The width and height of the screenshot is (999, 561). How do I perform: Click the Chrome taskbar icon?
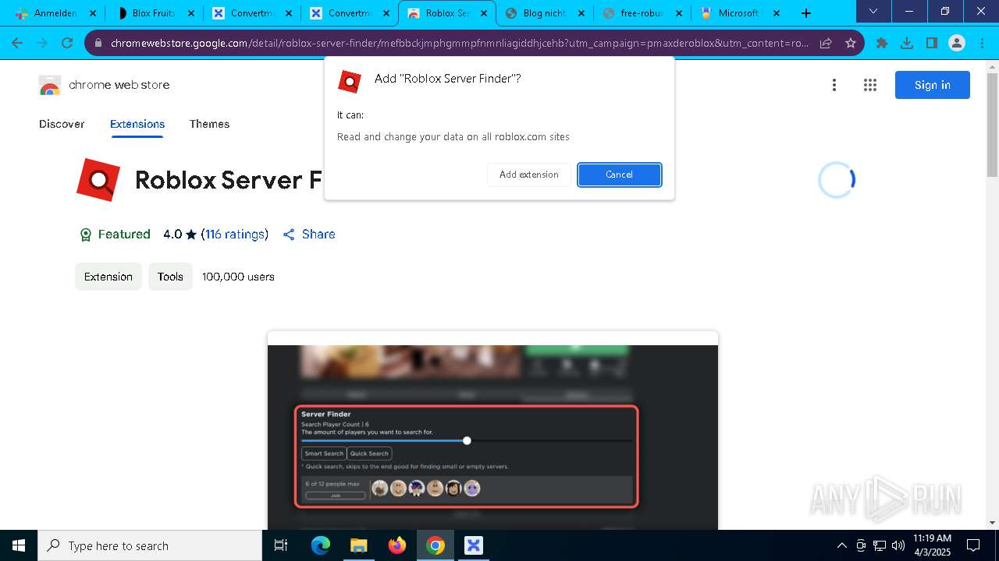(436, 545)
